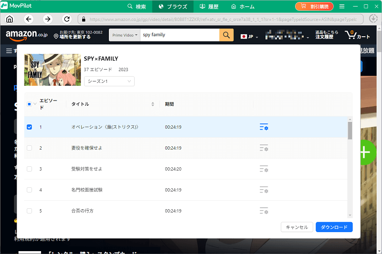Click the 37 エピソード count text
Screen dimensions: 382x254
(x=98, y=70)
